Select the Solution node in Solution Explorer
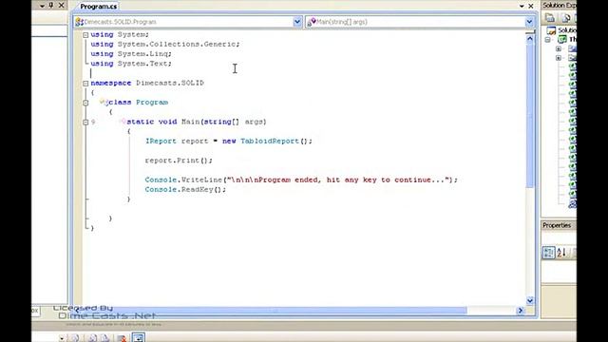Viewport: 608px width, 342px height. [561, 30]
